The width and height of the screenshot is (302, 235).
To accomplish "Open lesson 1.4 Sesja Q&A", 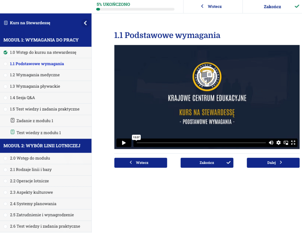I will tap(46, 98).
